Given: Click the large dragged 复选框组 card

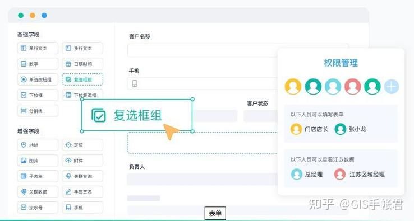Looking at the screenshot, I should coord(137,115).
